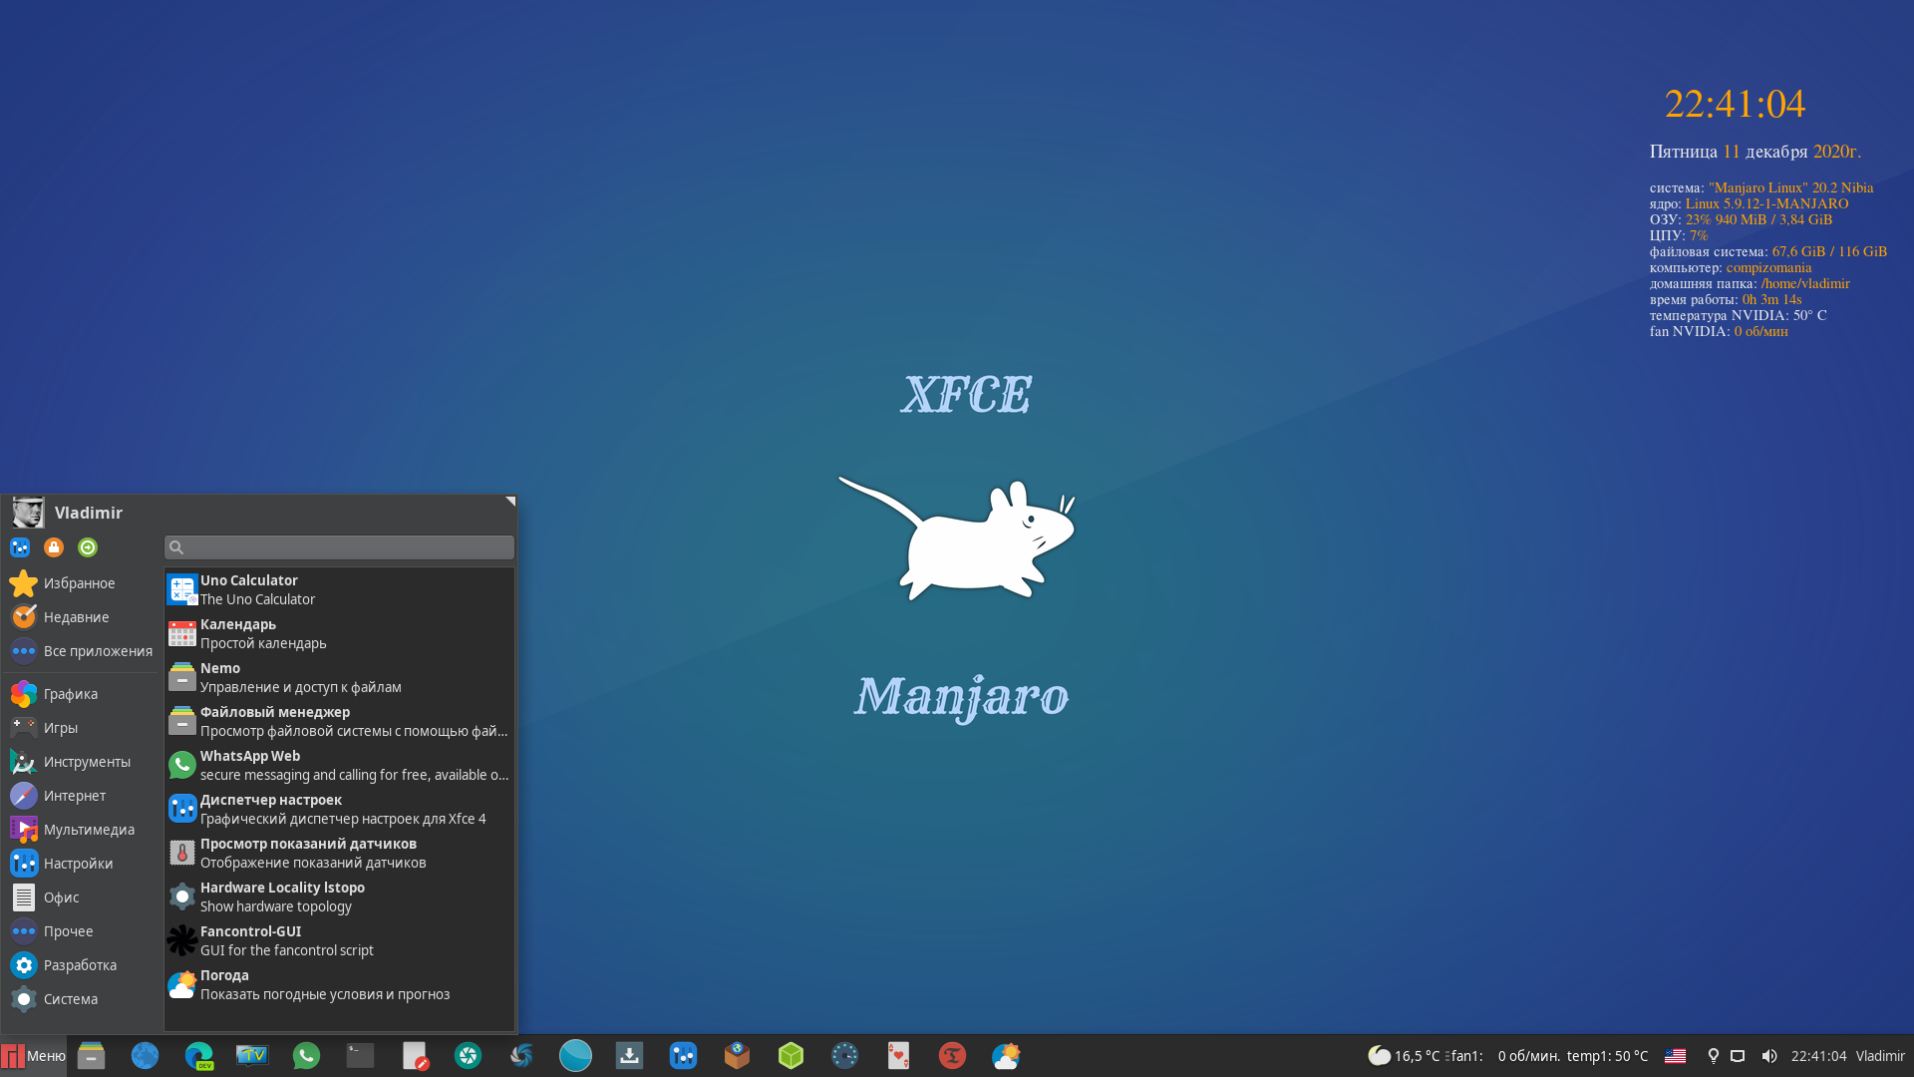Open settings via the sliders icon in menu header
Screen dimensions: 1914x1077
(20, 547)
